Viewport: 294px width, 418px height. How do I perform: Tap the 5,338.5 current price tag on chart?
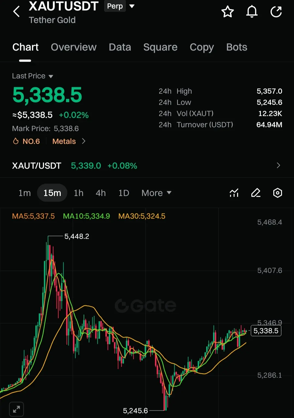(266, 331)
